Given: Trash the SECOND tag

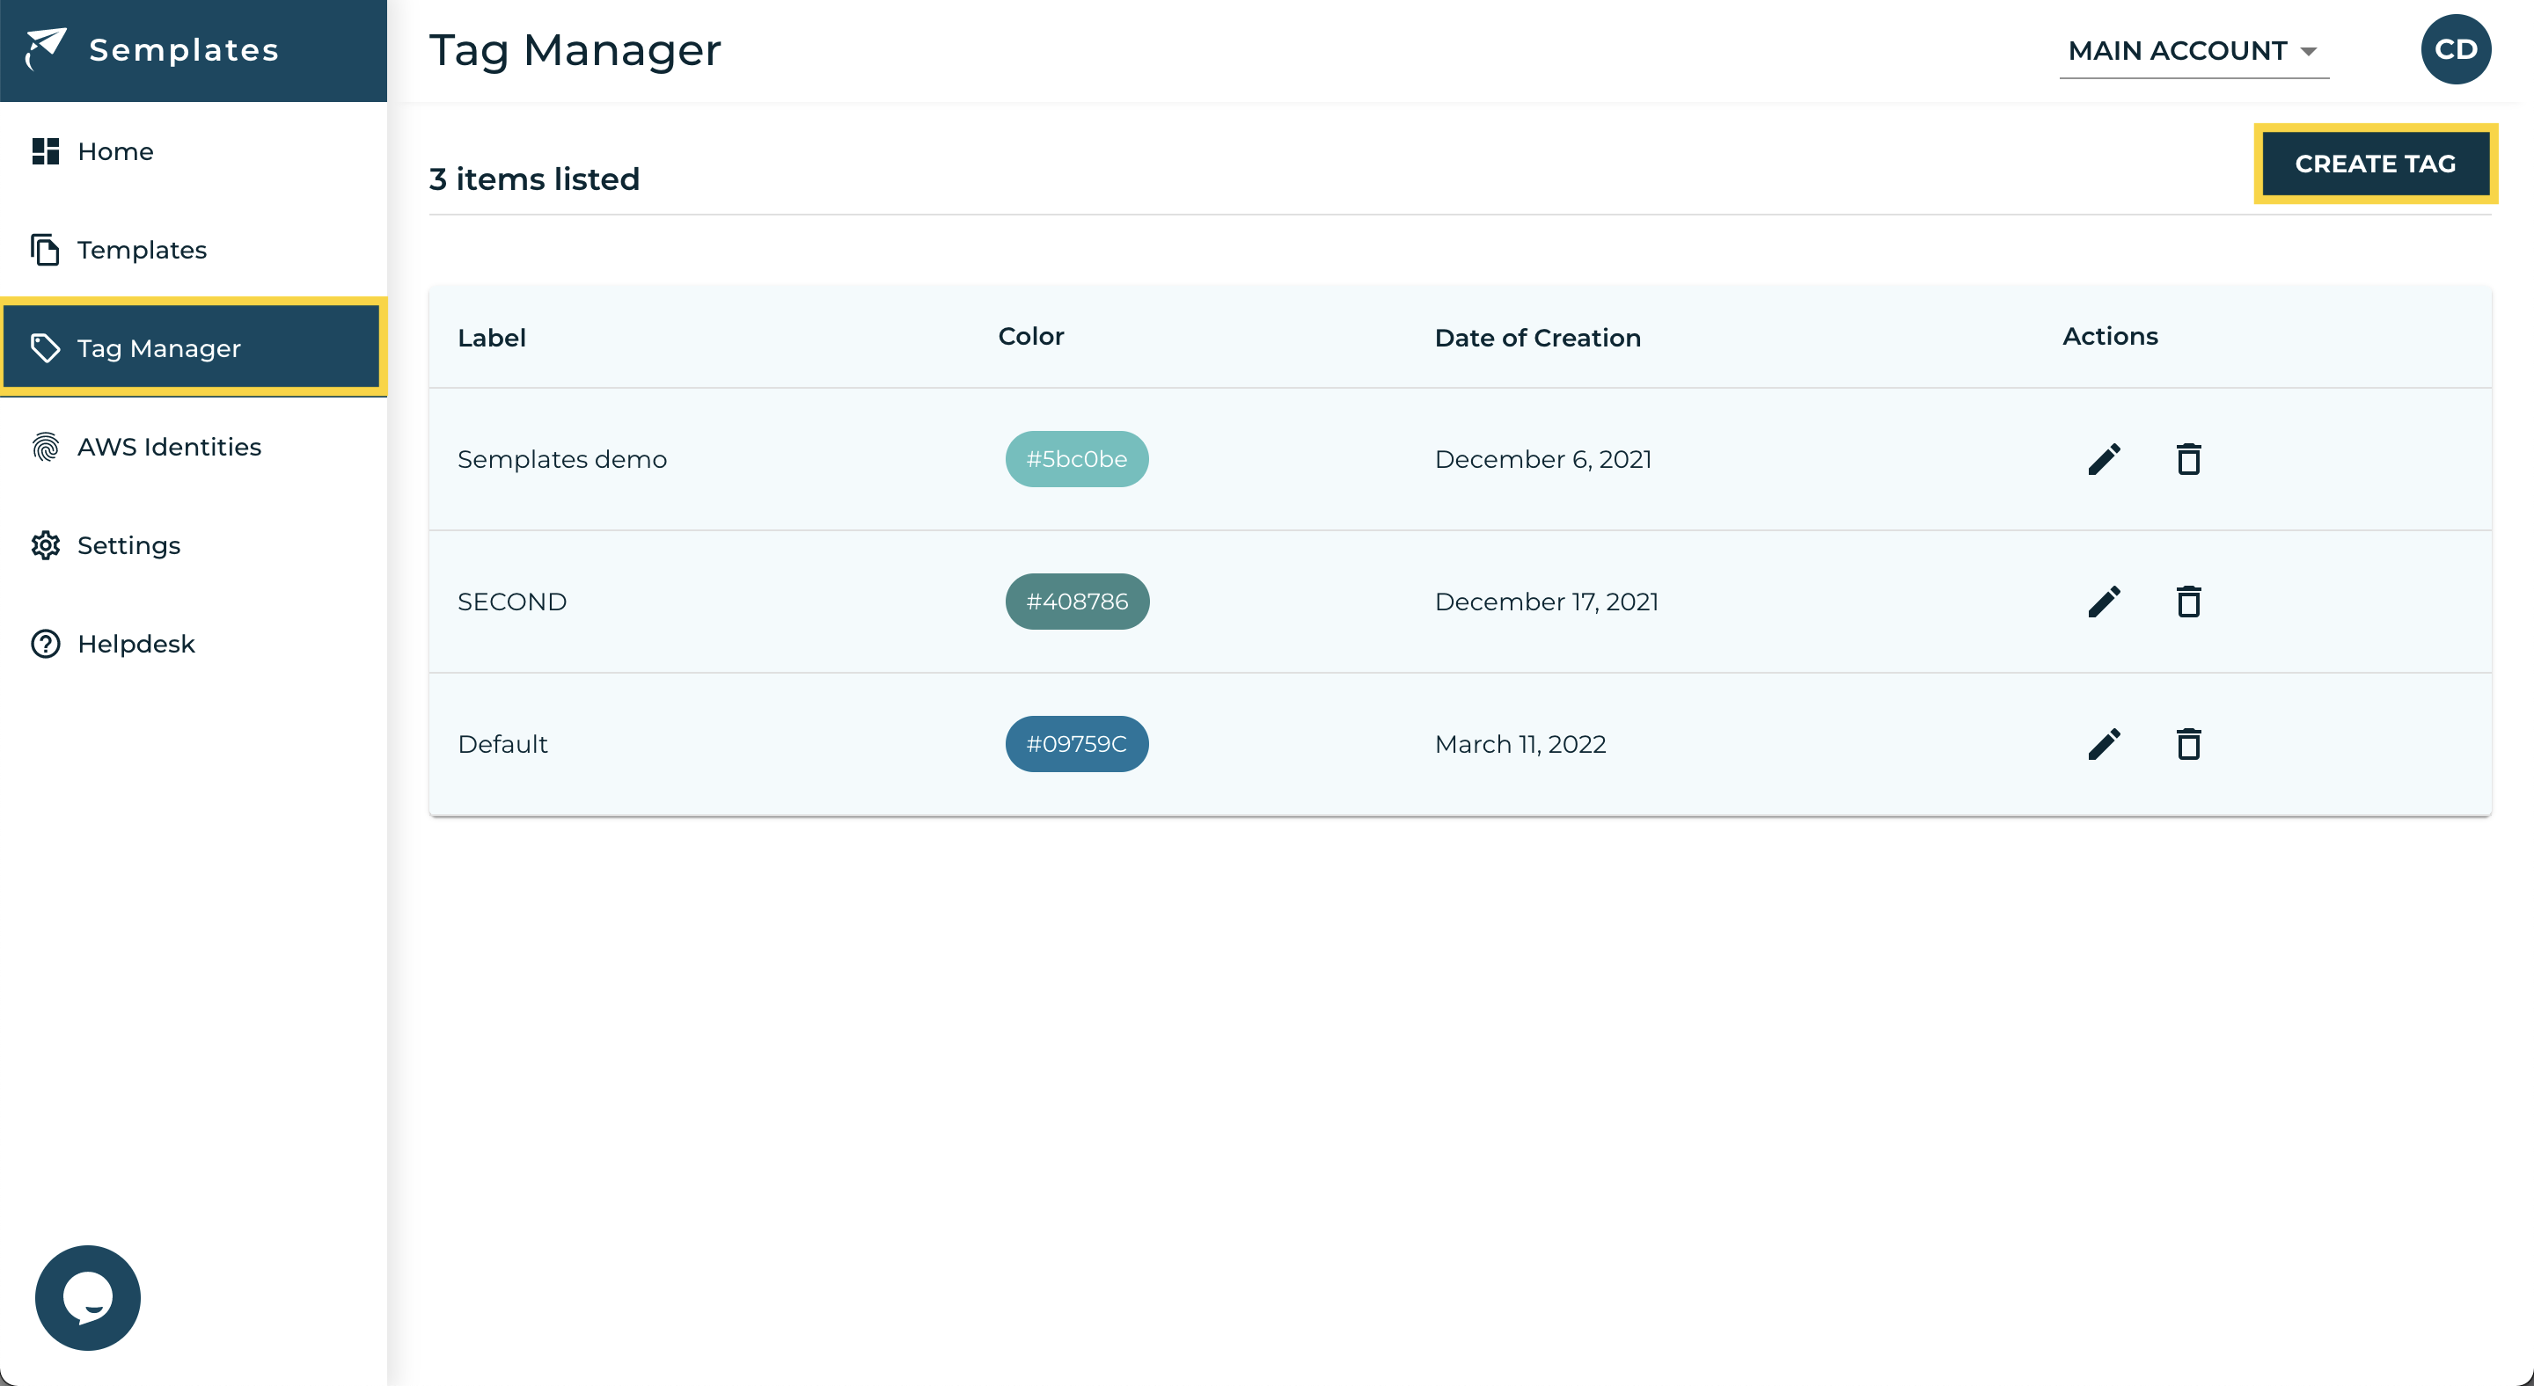Looking at the screenshot, I should coord(2187,602).
